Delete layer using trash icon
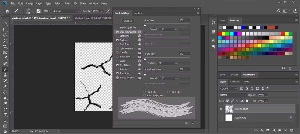 click(291, 130)
